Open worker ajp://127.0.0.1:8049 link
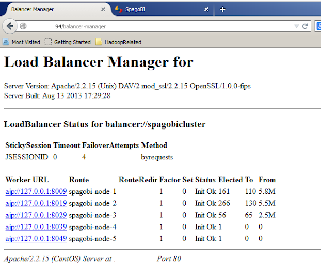This screenshot has height=275, width=321. tap(36, 238)
